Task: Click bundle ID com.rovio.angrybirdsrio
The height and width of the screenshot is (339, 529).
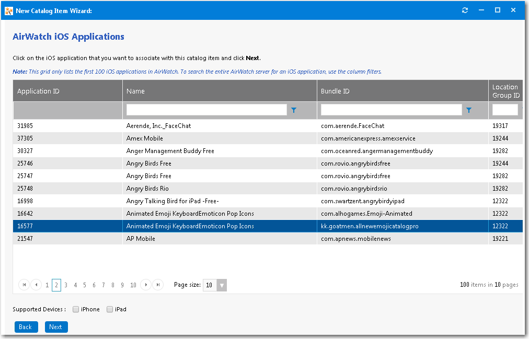Action: tap(354, 189)
